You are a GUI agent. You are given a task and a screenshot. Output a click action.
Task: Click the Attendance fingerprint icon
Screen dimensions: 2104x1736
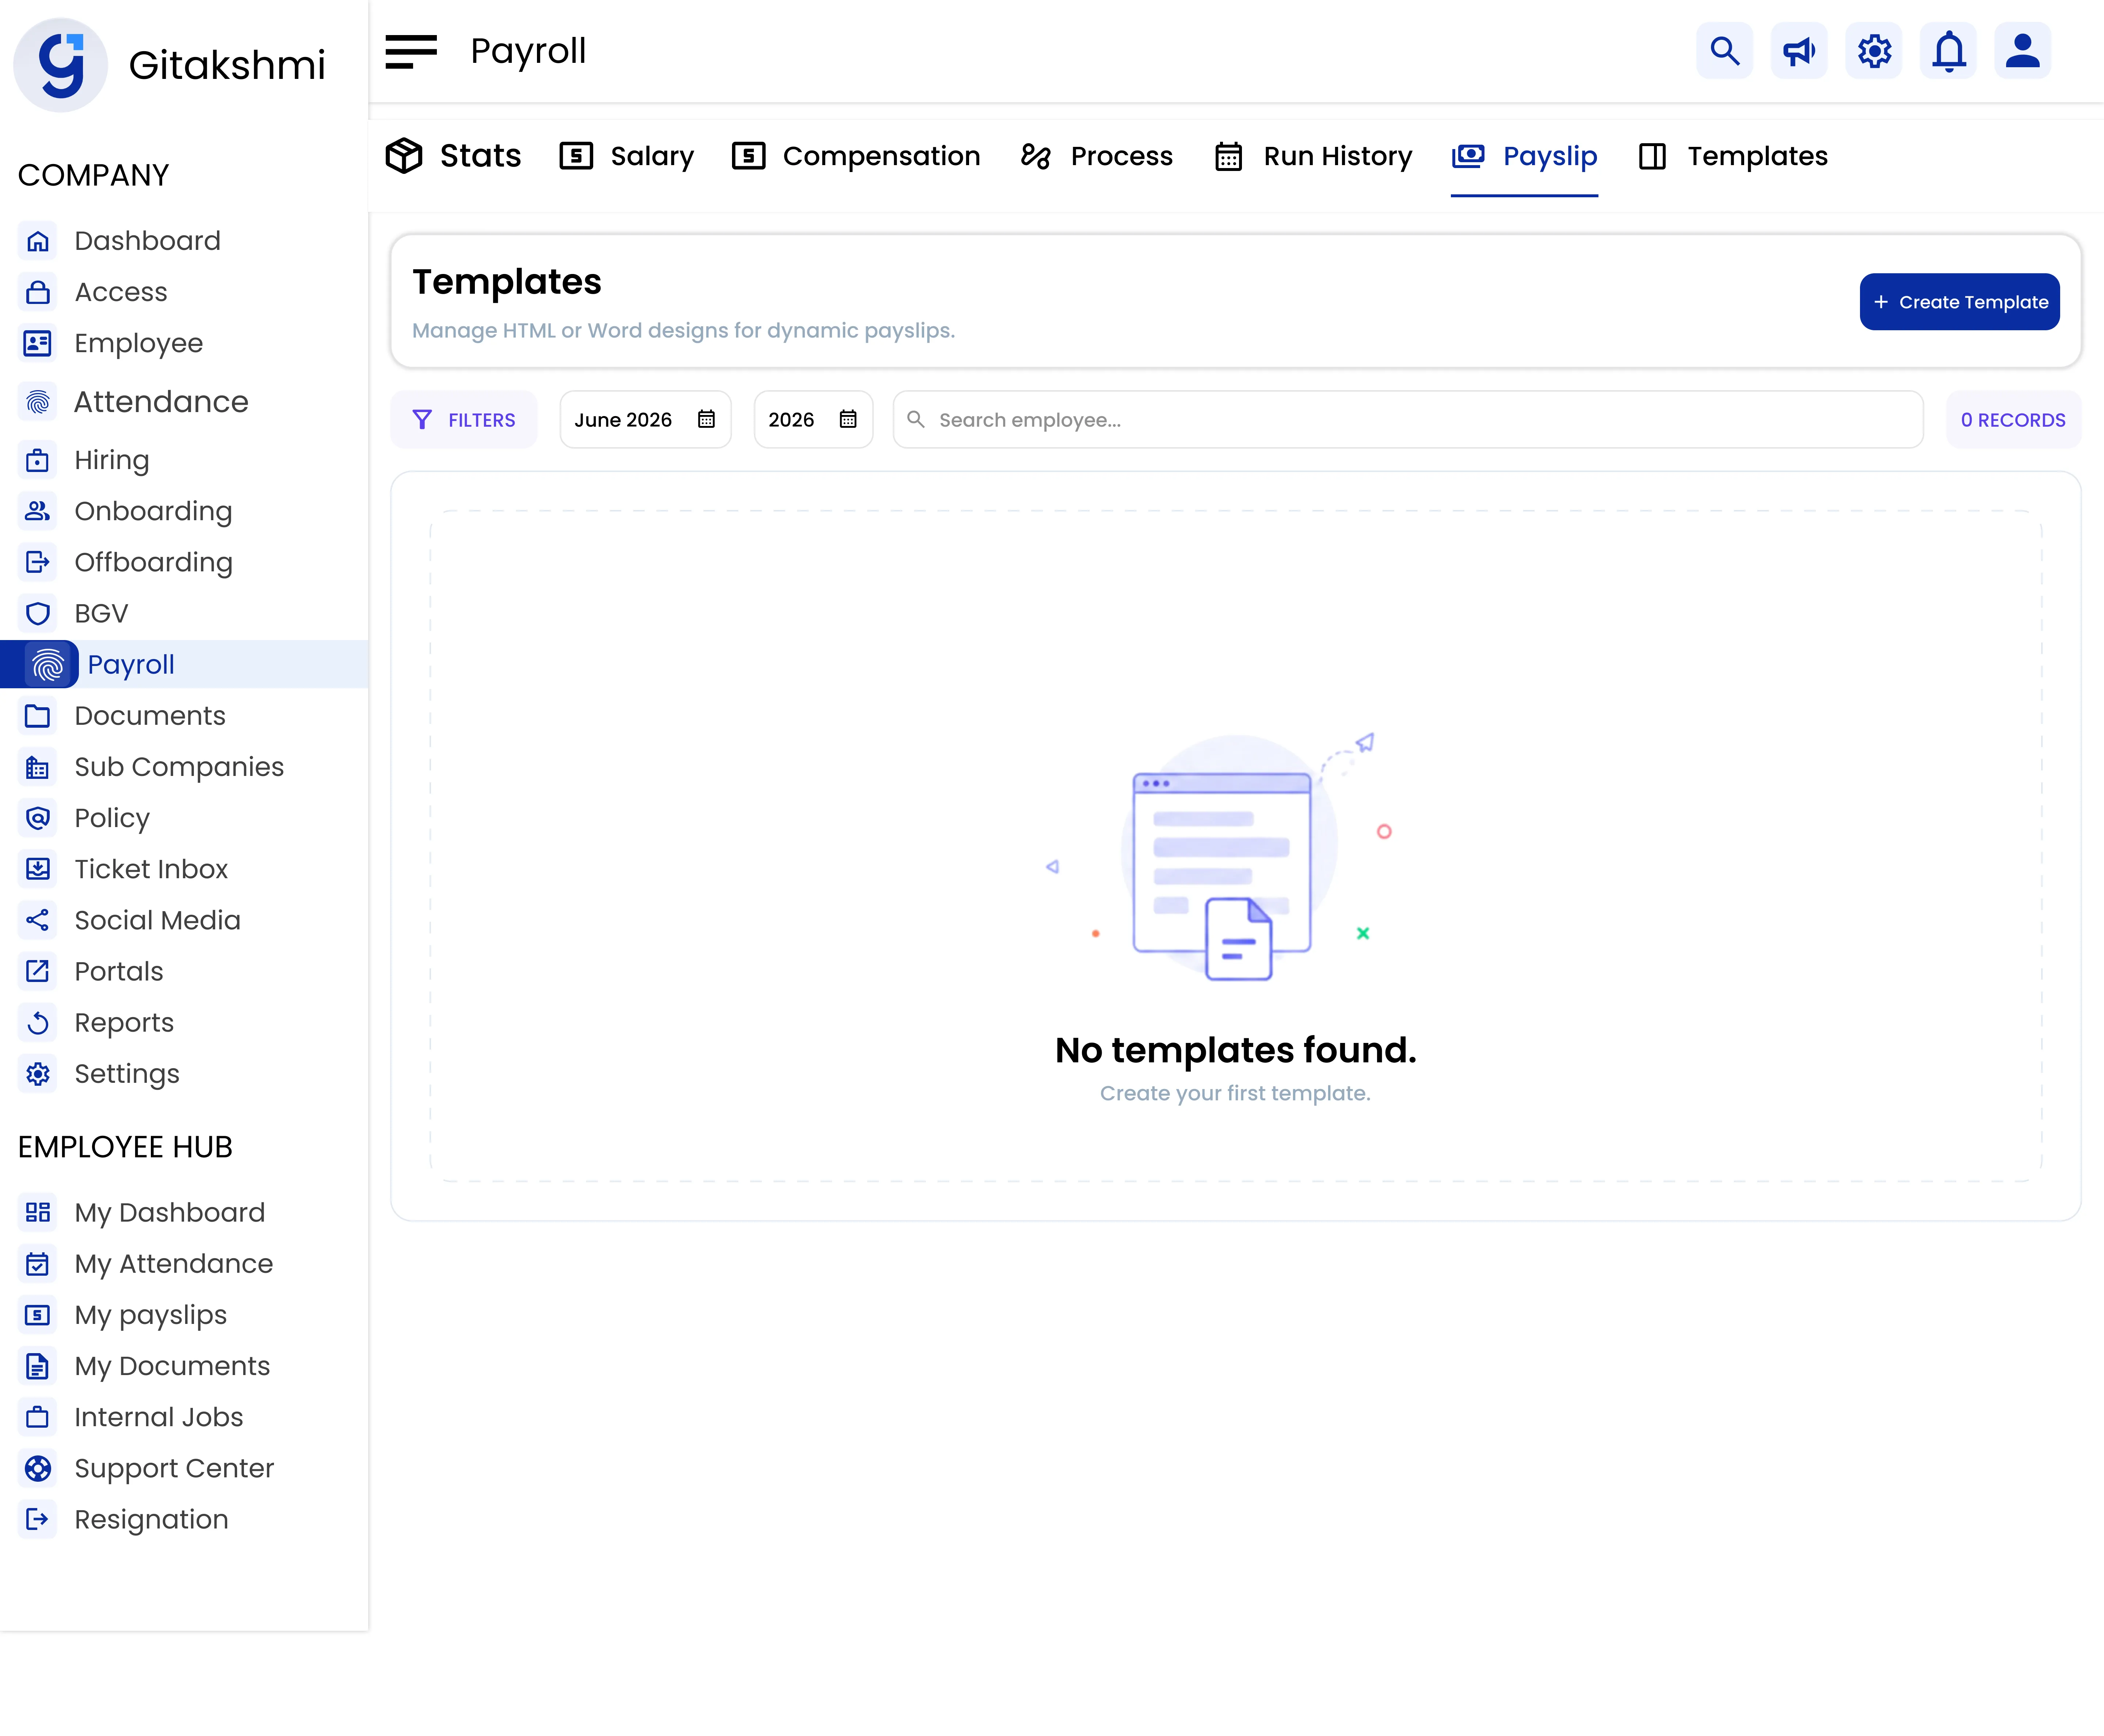(38, 402)
